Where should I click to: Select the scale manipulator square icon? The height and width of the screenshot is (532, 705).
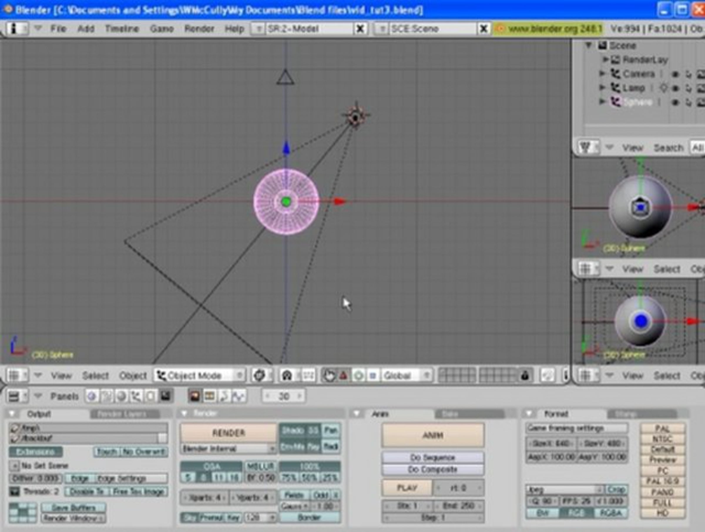(x=372, y=376)
